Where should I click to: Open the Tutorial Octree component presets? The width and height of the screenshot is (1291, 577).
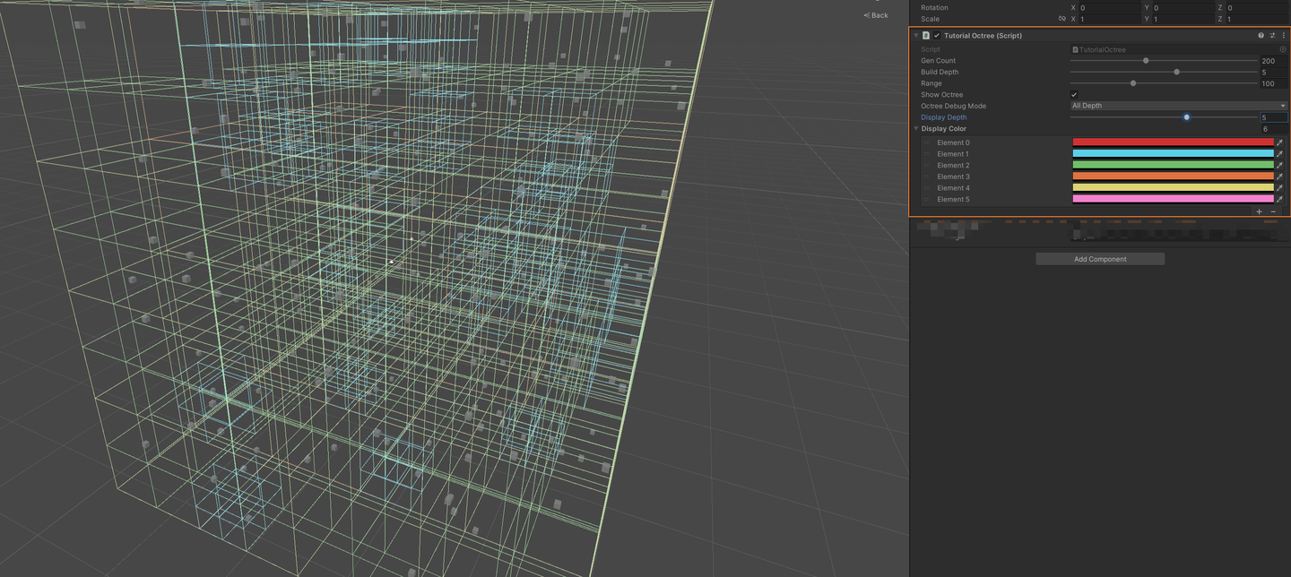tap(1272, 35)
